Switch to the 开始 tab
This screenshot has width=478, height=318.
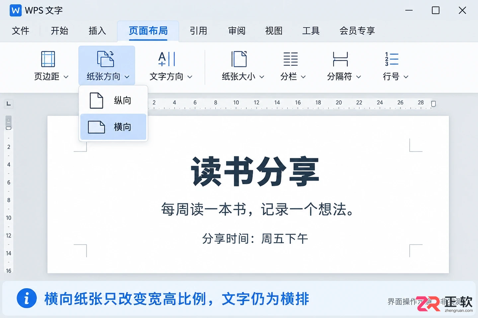click(x=59, y=31)
